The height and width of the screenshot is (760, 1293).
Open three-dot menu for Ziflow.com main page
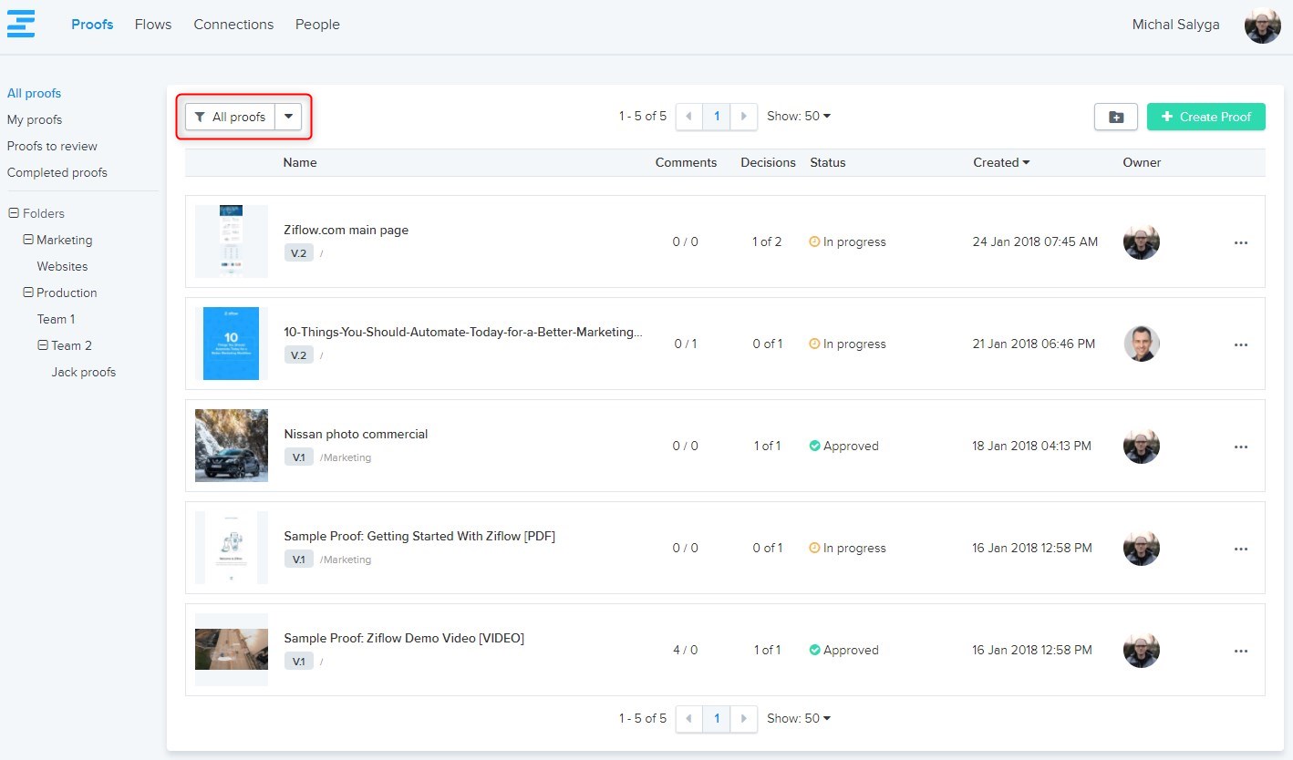(x=1240, y=242)
